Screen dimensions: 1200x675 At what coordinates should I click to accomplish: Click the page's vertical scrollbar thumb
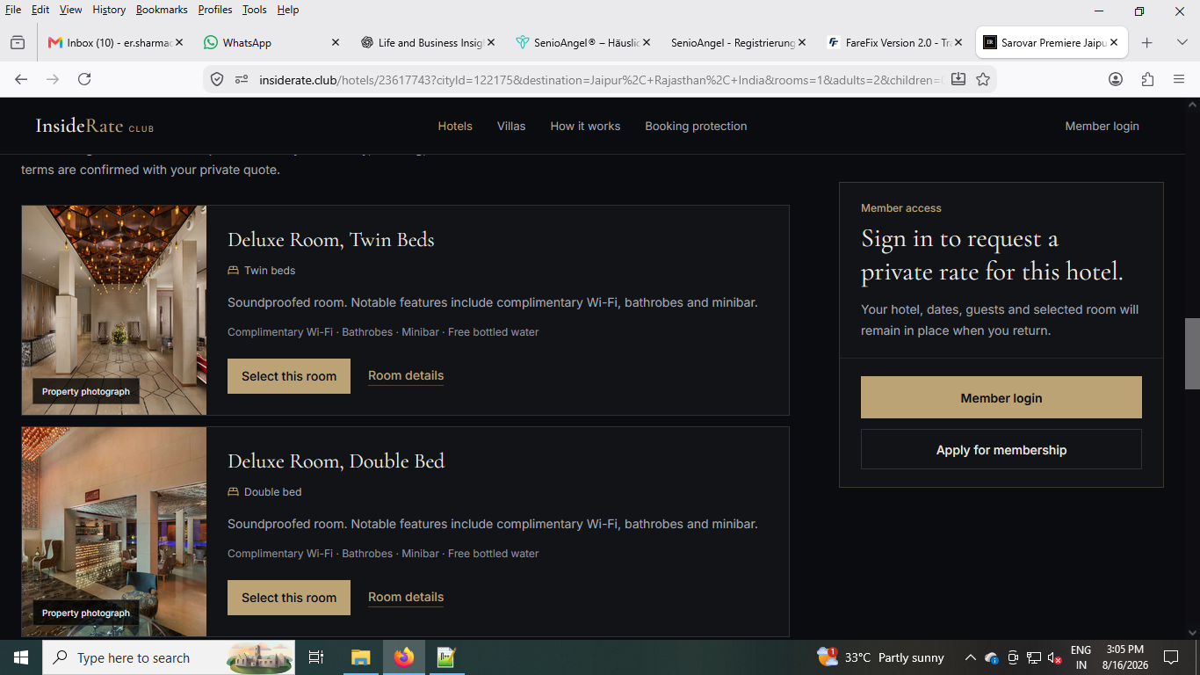pyautogui.click(x=1192, y=353)
